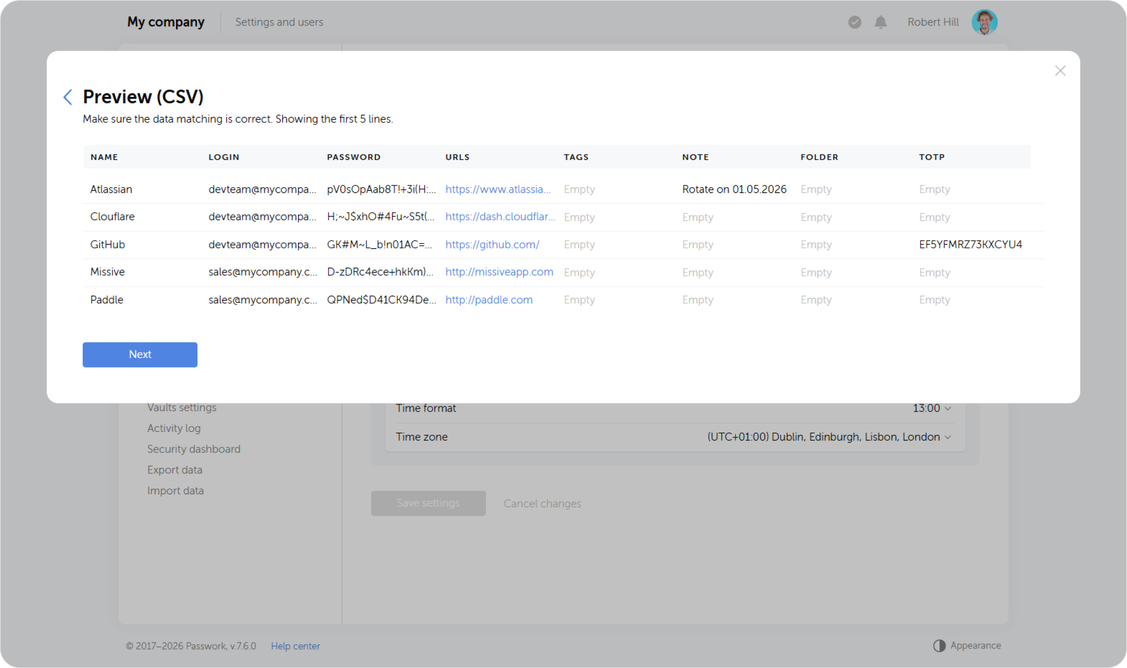Screen dimensions: 1127x668
Task: Click the Save settings button
Action: [x=428, y=503]
